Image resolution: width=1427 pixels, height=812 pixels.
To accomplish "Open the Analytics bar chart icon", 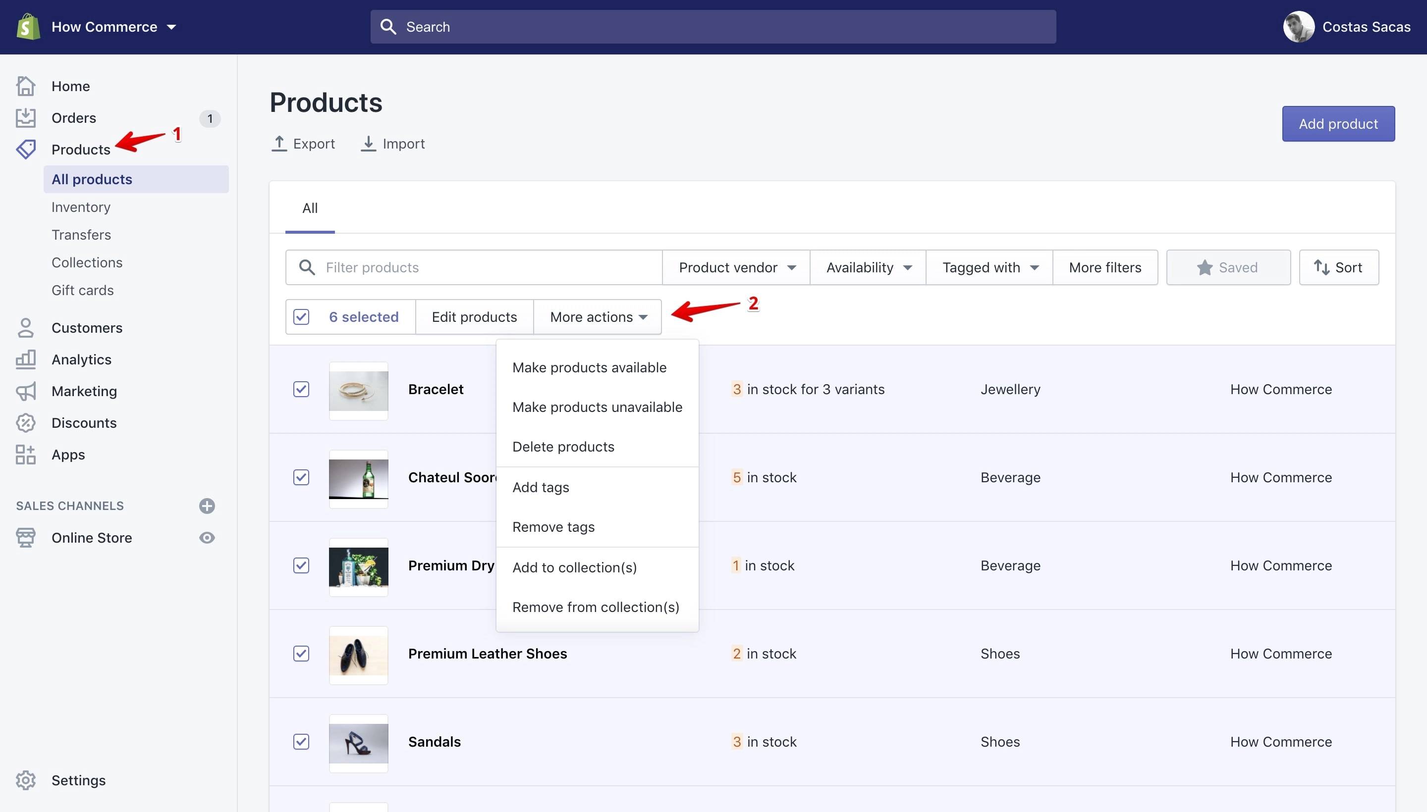I will 26,359.
